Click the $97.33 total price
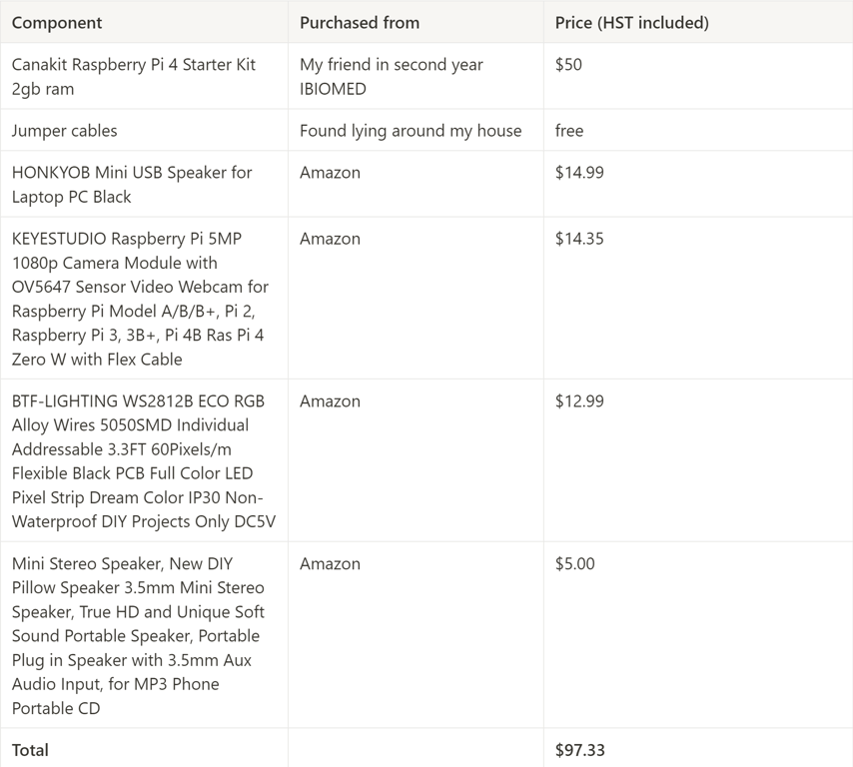Screen dimensions: 853x767 click(x=580, y=750)
